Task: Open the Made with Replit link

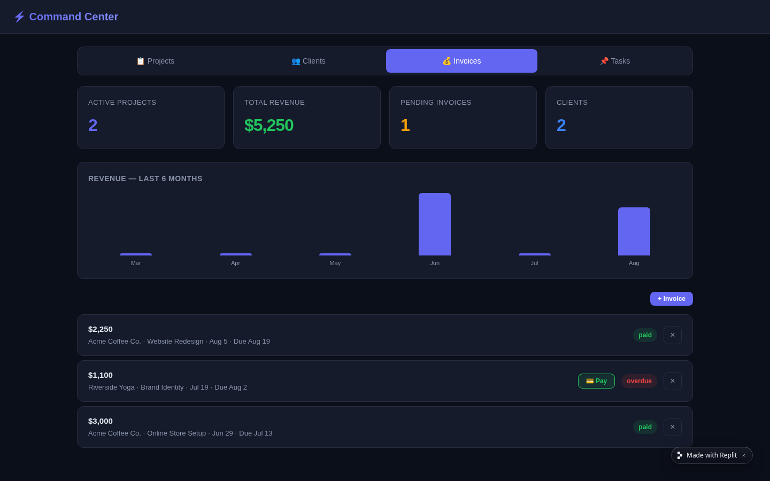Action: click(712, 455)
